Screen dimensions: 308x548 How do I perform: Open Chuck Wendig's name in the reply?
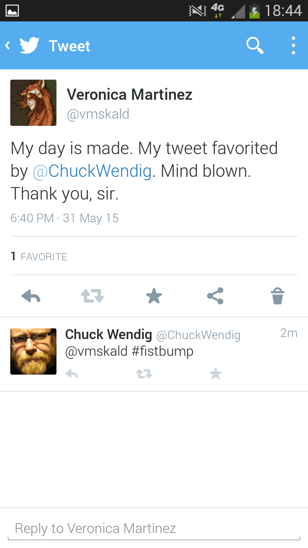click(x=108, y=334)
